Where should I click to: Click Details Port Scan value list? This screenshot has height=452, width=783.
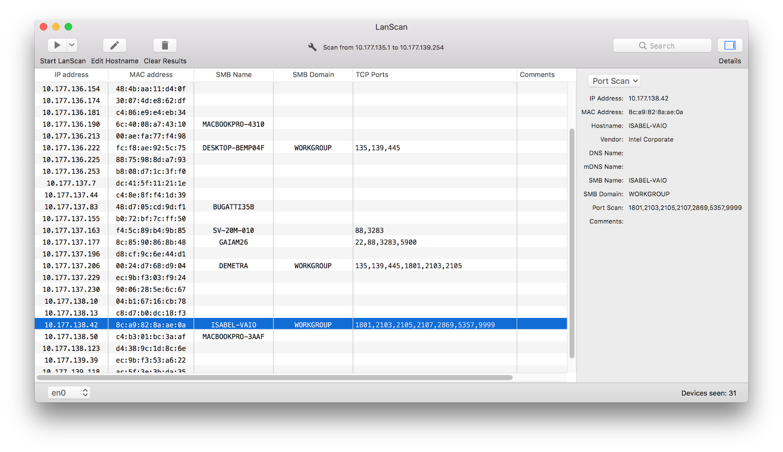click(685, 208)
